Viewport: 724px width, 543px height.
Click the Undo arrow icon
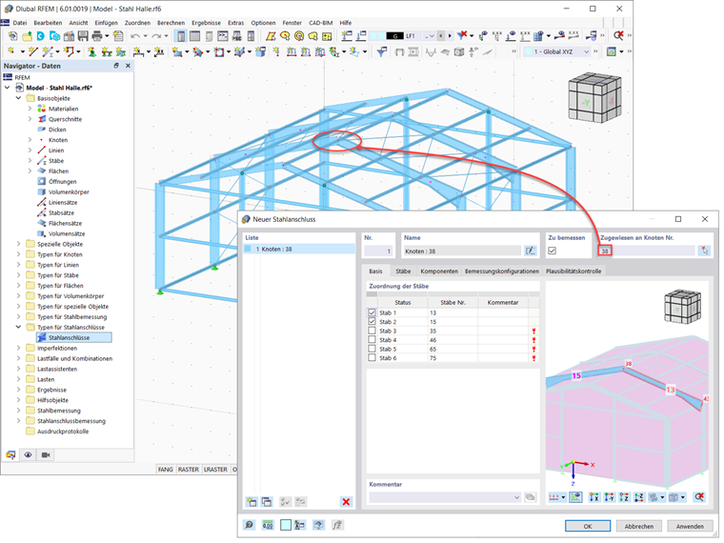tap(135, 36)
